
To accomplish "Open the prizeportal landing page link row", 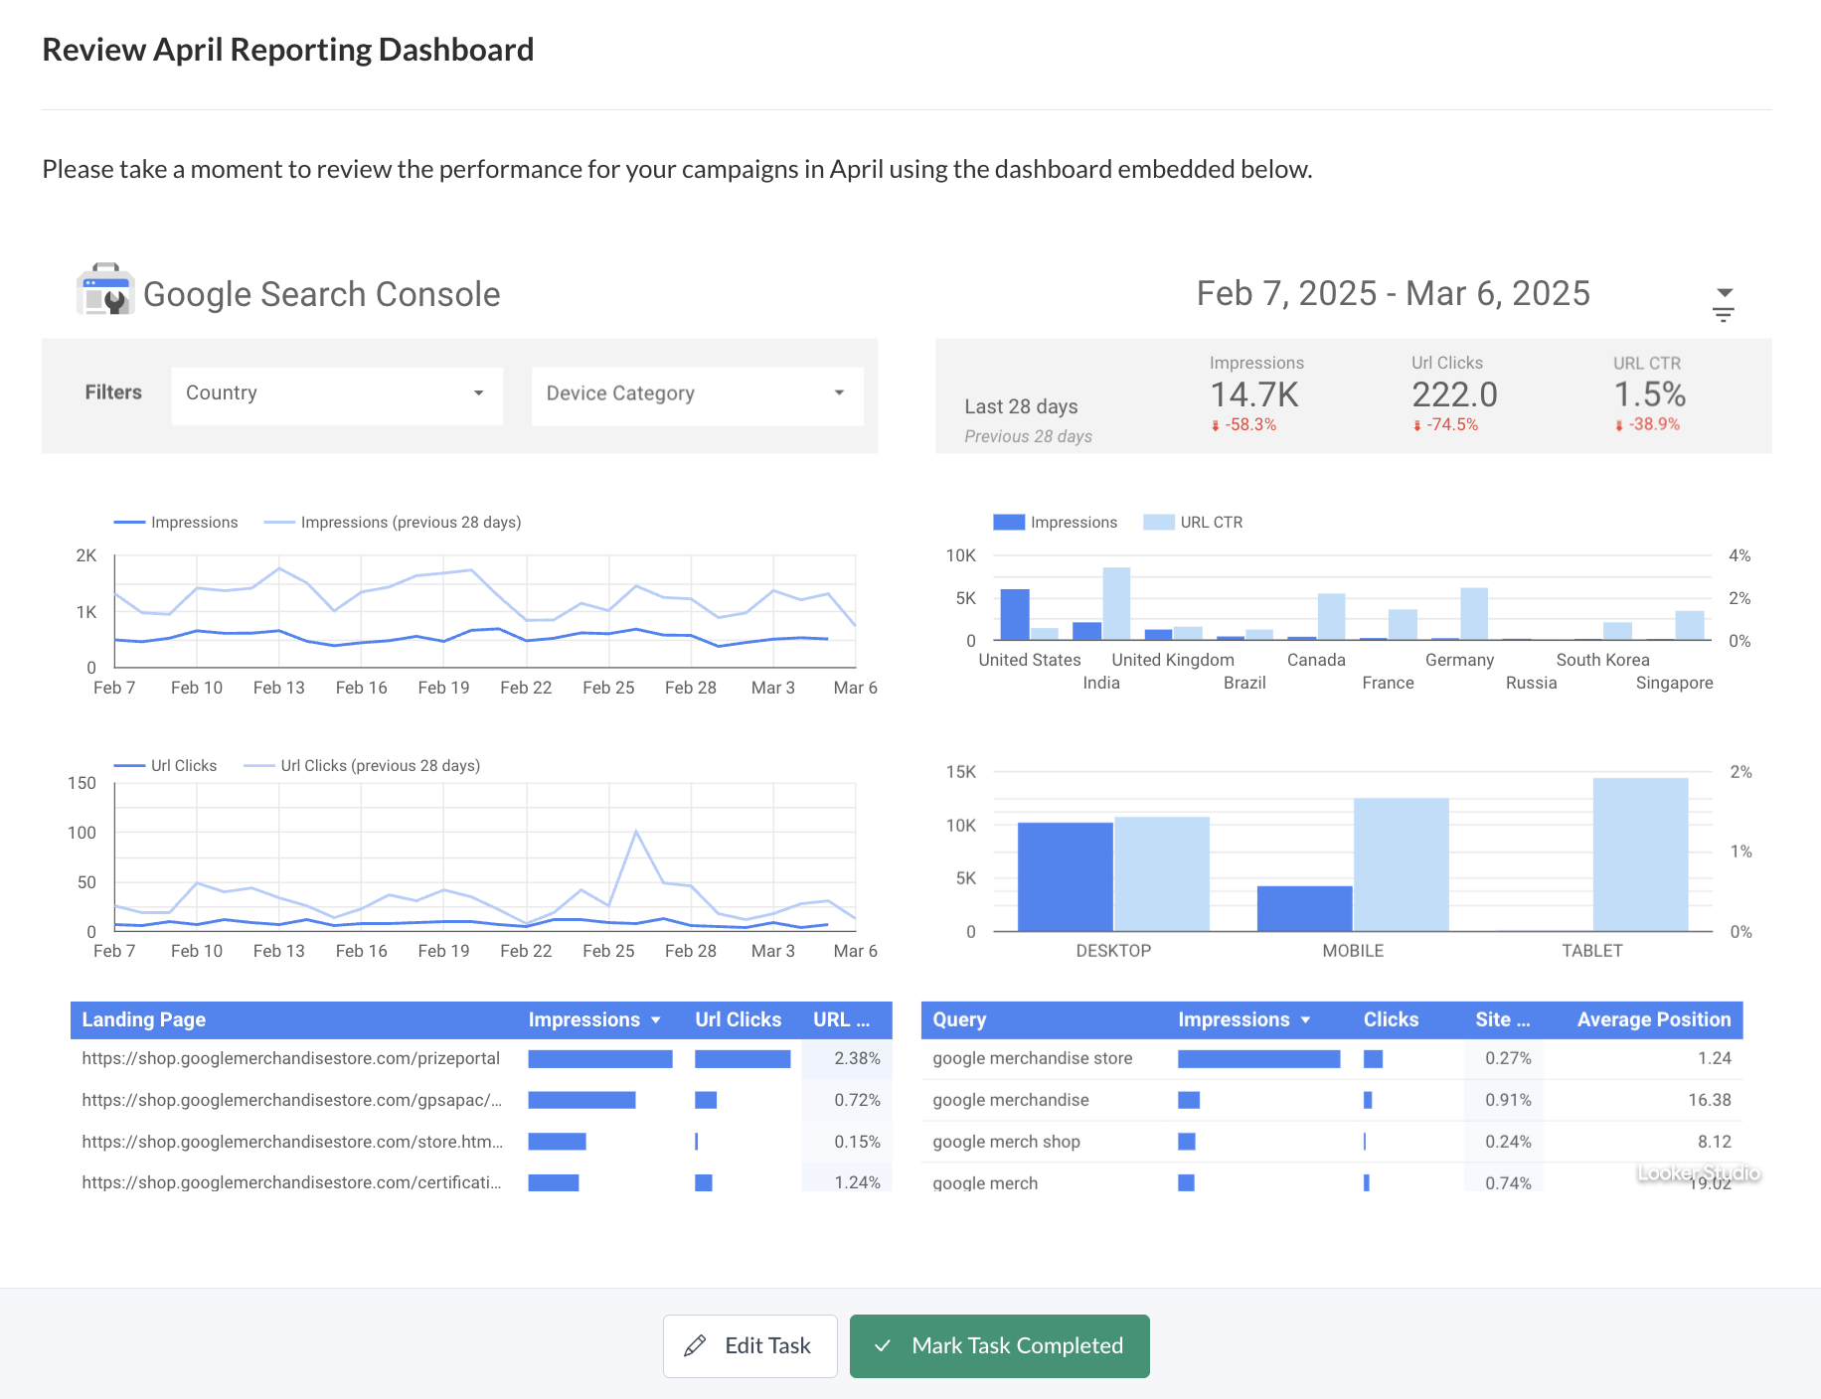I will tap(290, 1058).
